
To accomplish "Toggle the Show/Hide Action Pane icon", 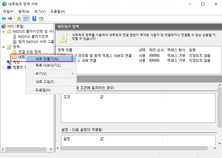I will [41, 19].
